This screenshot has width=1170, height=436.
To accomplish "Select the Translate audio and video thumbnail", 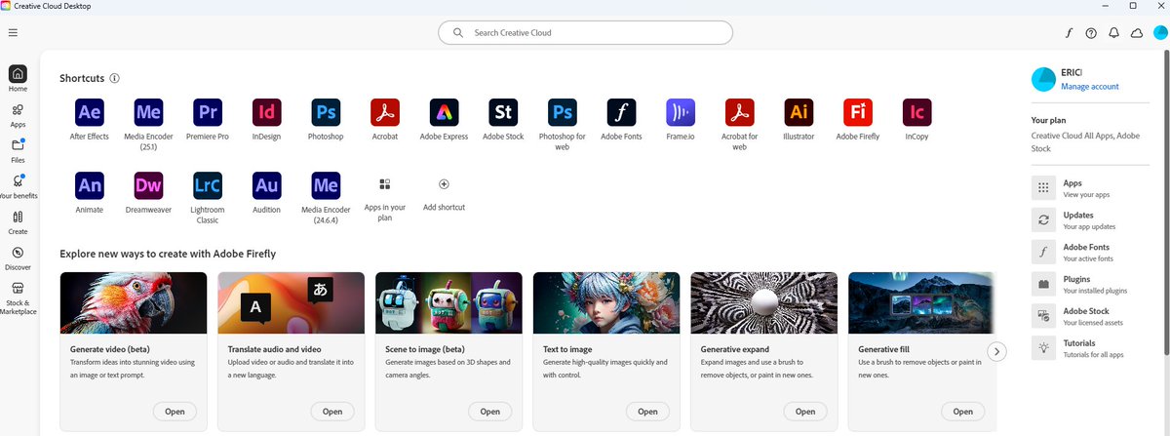I will 292,303.
